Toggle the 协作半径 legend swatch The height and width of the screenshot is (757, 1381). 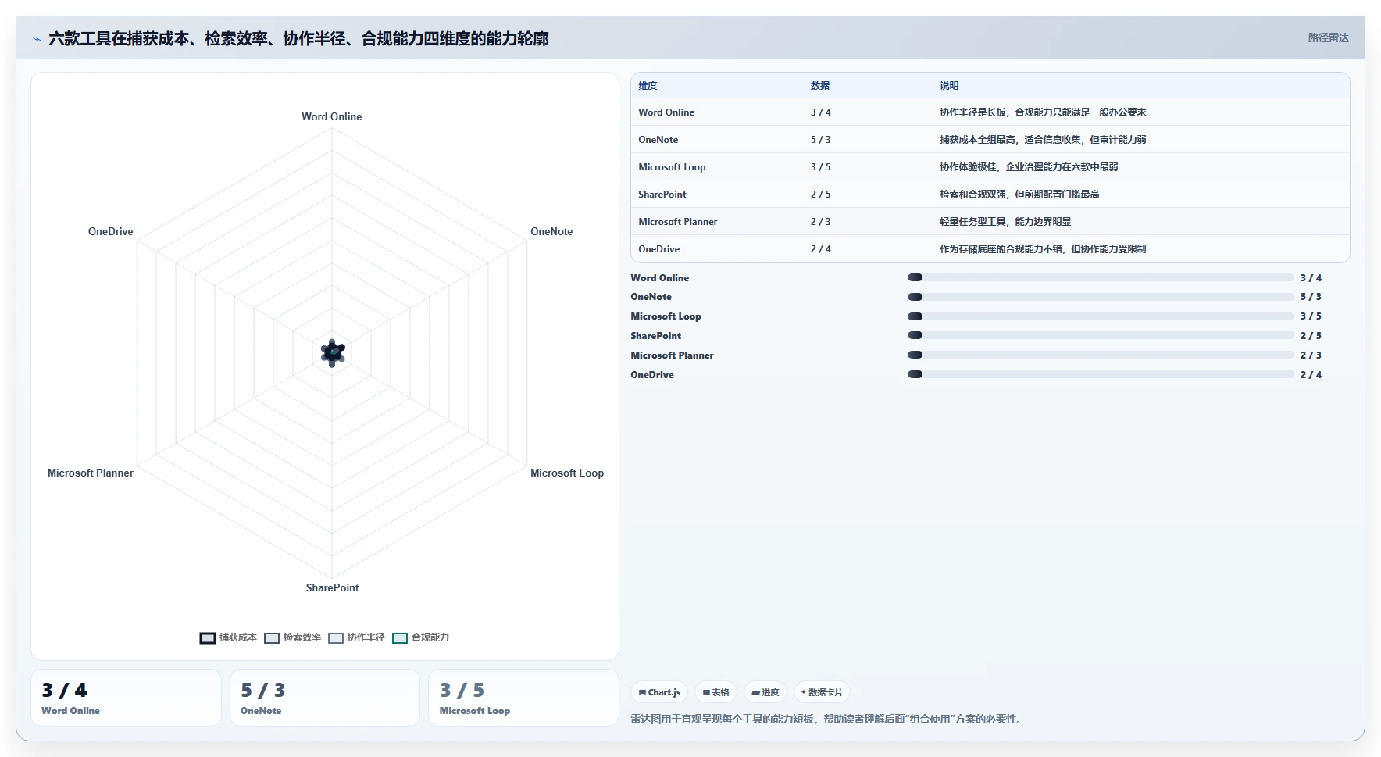335,638
